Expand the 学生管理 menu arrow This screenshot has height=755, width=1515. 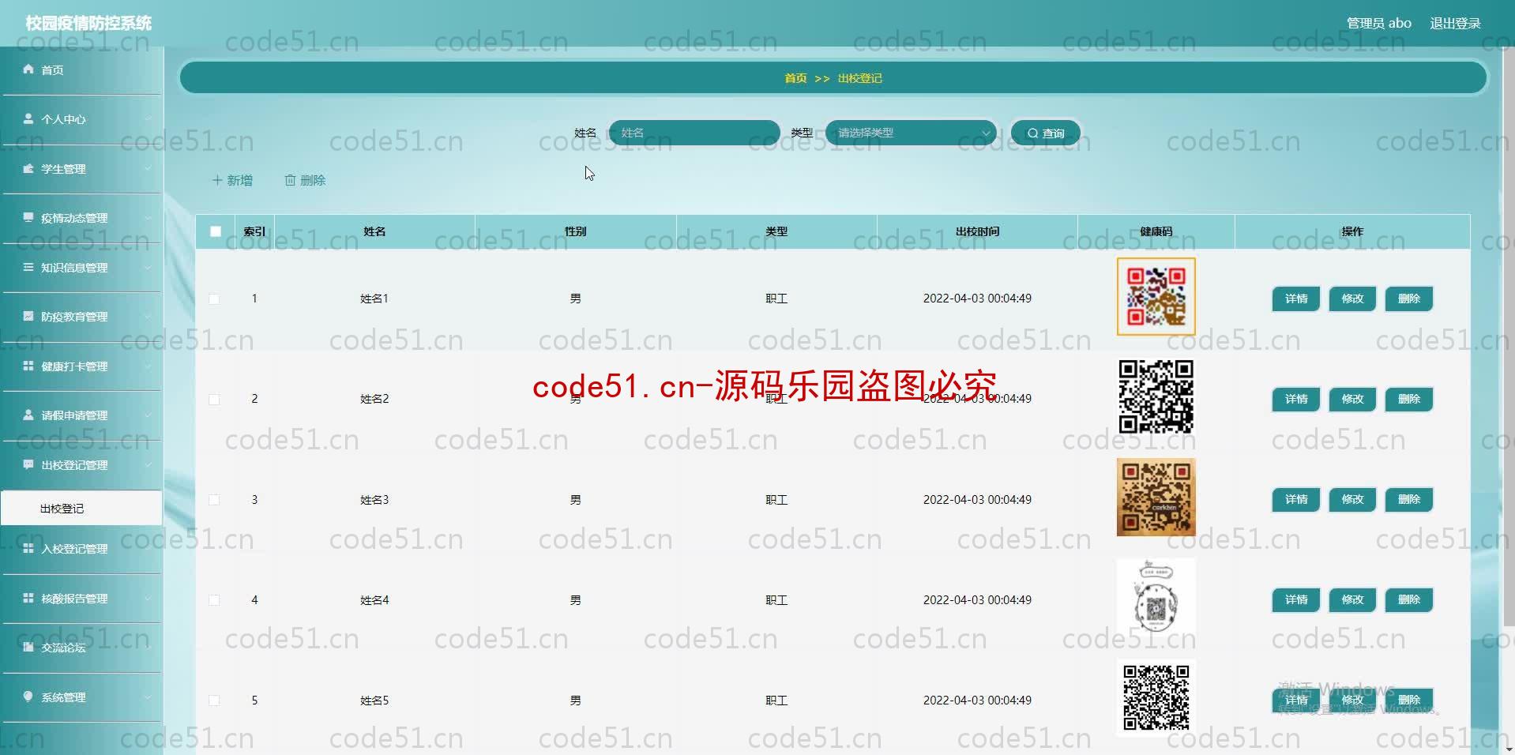148,168
